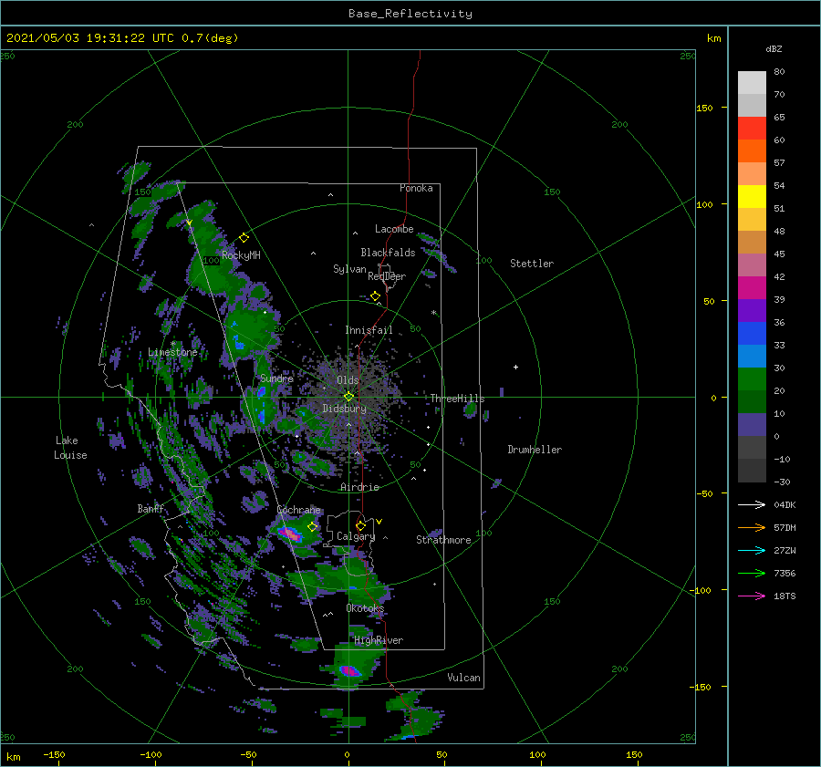The height and width of the screenshot is (767, 821).
Task: Click the Ponoka city label
Action: [x=416, y=188]
